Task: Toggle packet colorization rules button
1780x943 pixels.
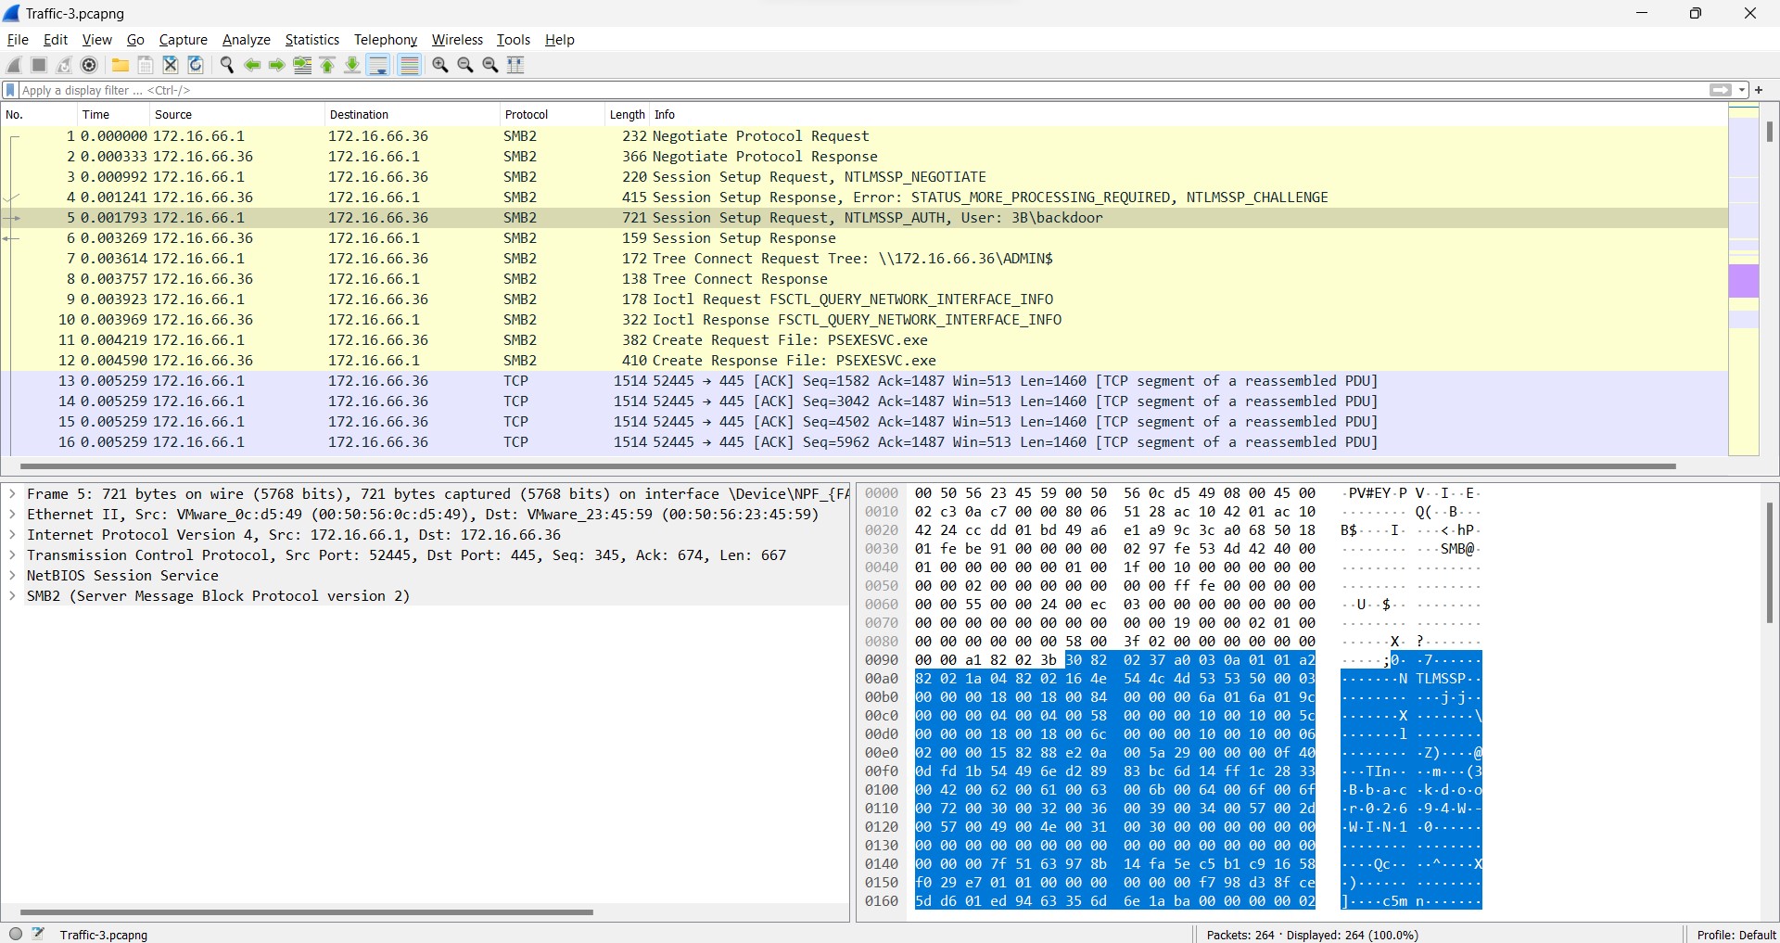Action: click(409, 65)
